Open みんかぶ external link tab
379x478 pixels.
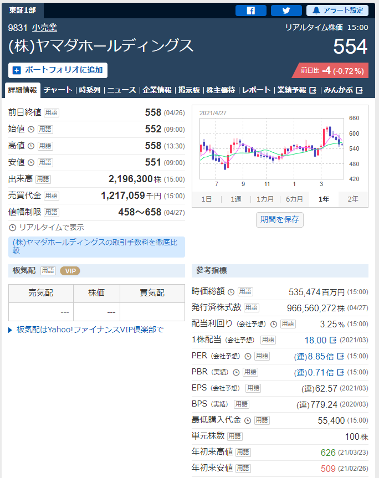pyautogui.click(x=343, y=90)
